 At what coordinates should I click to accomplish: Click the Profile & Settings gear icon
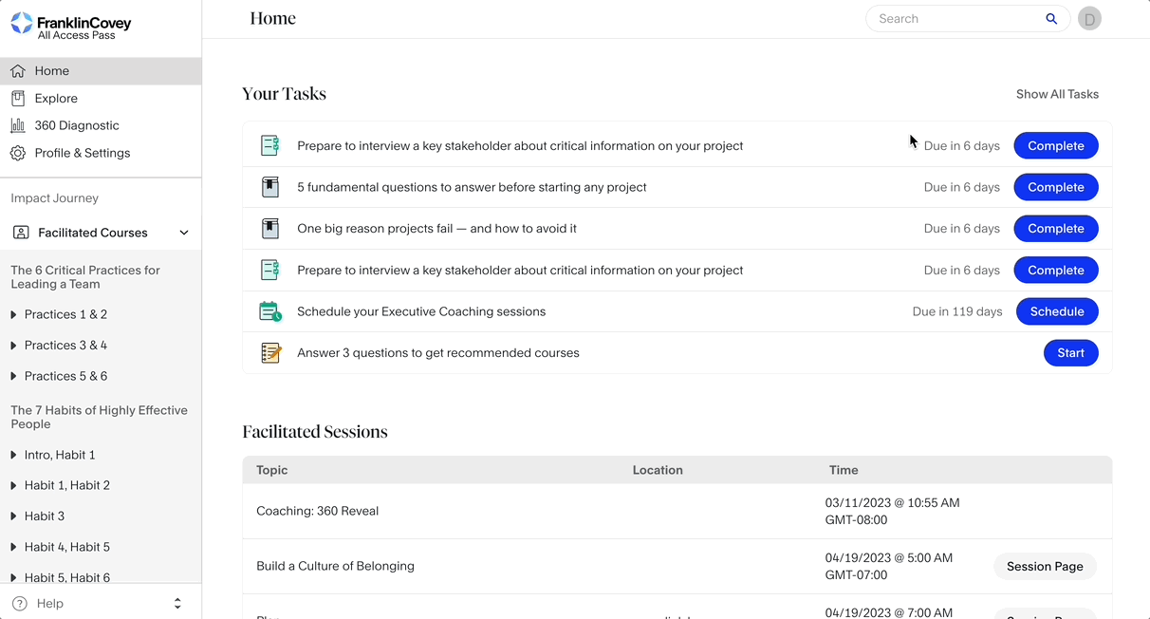point(18,153)
